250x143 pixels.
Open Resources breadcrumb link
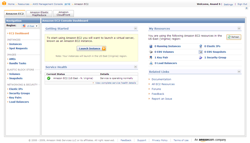point(23,4)
